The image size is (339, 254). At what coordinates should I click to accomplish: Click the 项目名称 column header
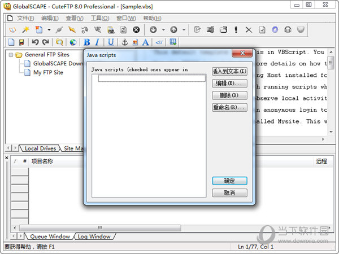click(x=42, y=161)
